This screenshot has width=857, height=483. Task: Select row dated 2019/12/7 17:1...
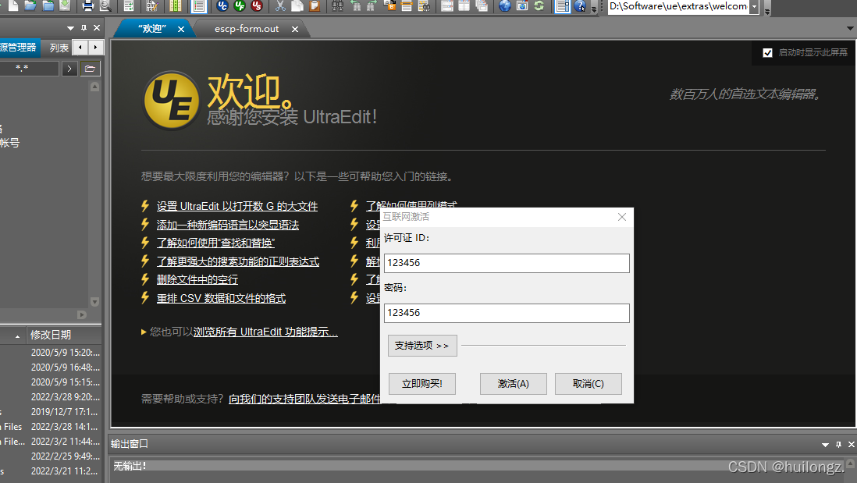tap(50, 411)
